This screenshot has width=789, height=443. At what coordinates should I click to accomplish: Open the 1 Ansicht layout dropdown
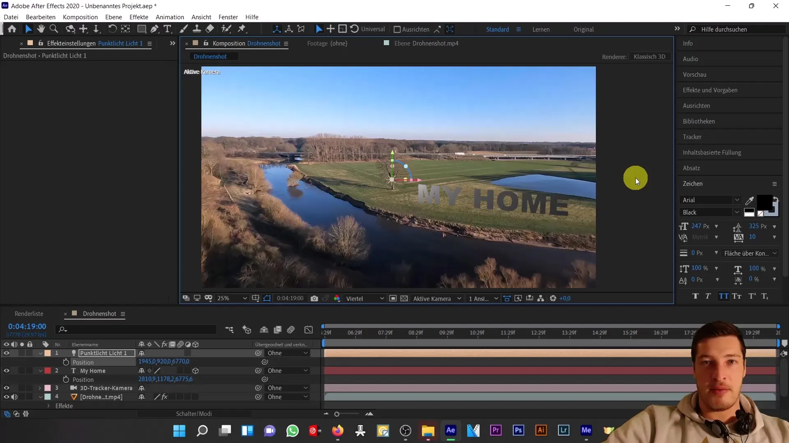tap(483, 299)
